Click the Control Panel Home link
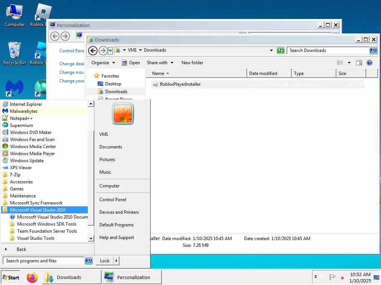The height and width of the screenshot is (285, 381). (x=72, y=50)
